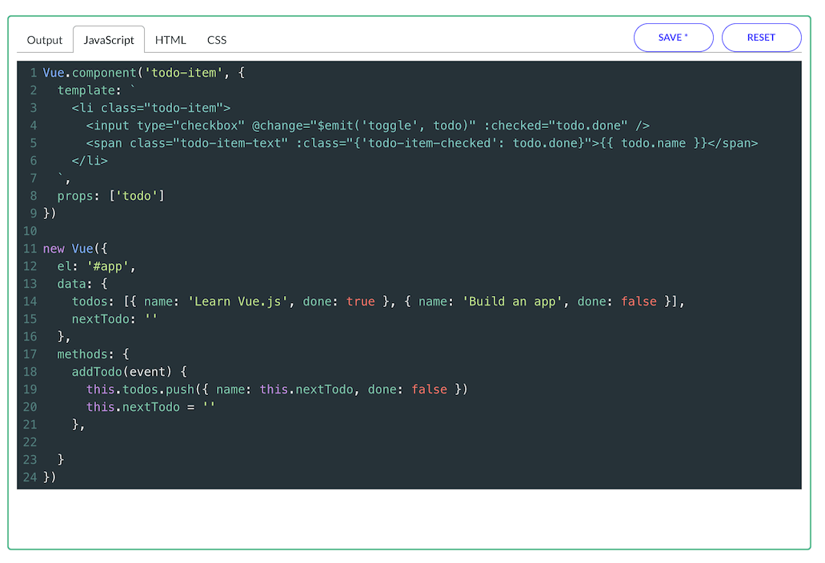
Task: Select the JavaScript tab
Action: [x=109, y=40]
